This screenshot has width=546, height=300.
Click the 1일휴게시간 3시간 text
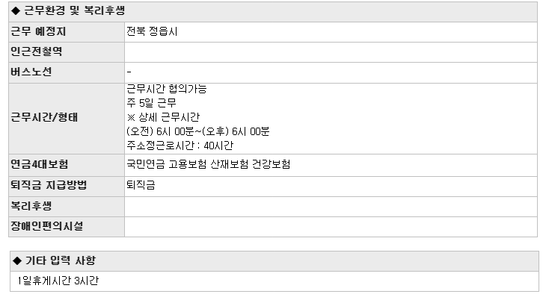click(x=58, y=281)
